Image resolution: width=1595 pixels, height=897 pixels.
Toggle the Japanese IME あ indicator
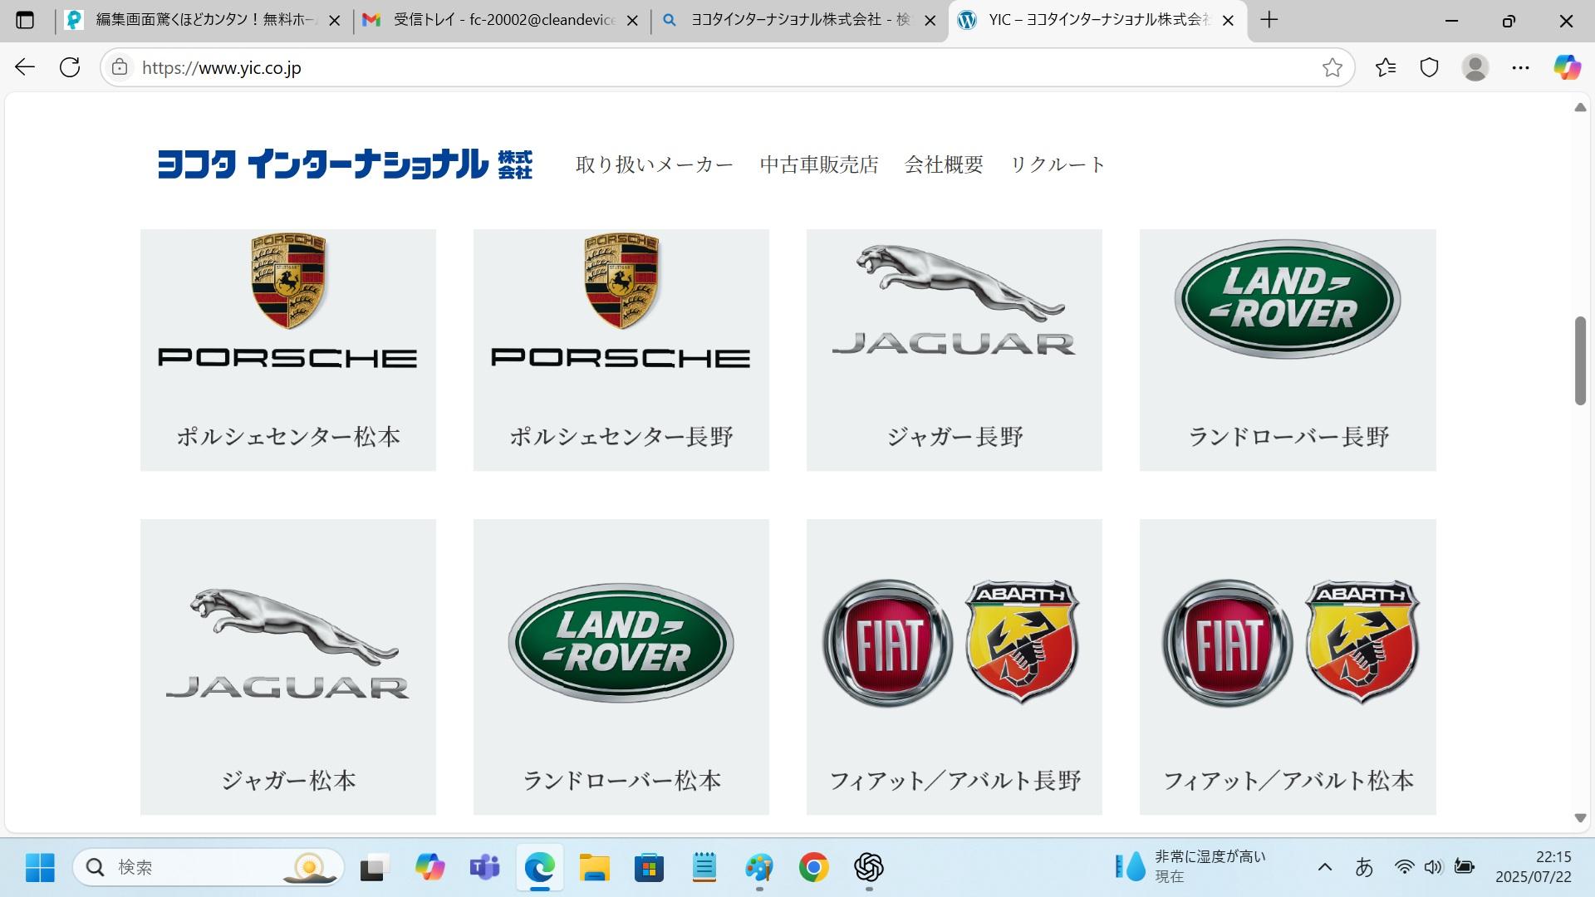click(x=1364, y=867)
